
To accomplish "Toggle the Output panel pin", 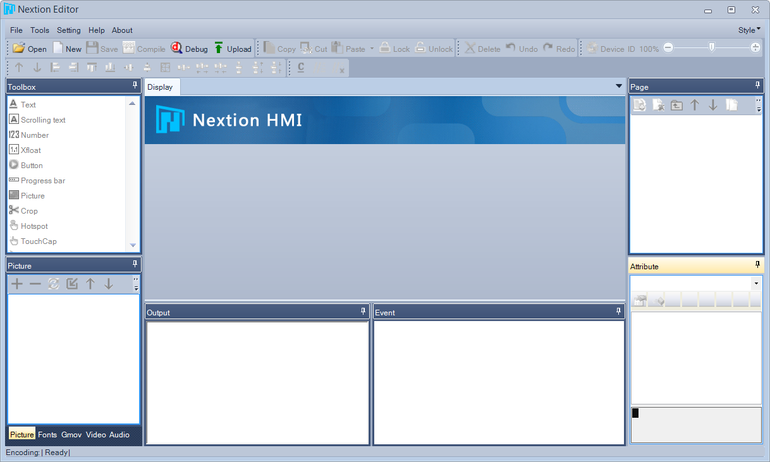I will (364, 311).
